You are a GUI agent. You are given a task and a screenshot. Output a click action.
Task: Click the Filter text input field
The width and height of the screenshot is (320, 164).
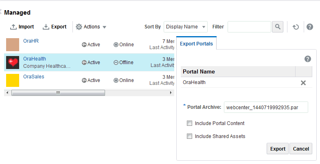coord(249,27)
